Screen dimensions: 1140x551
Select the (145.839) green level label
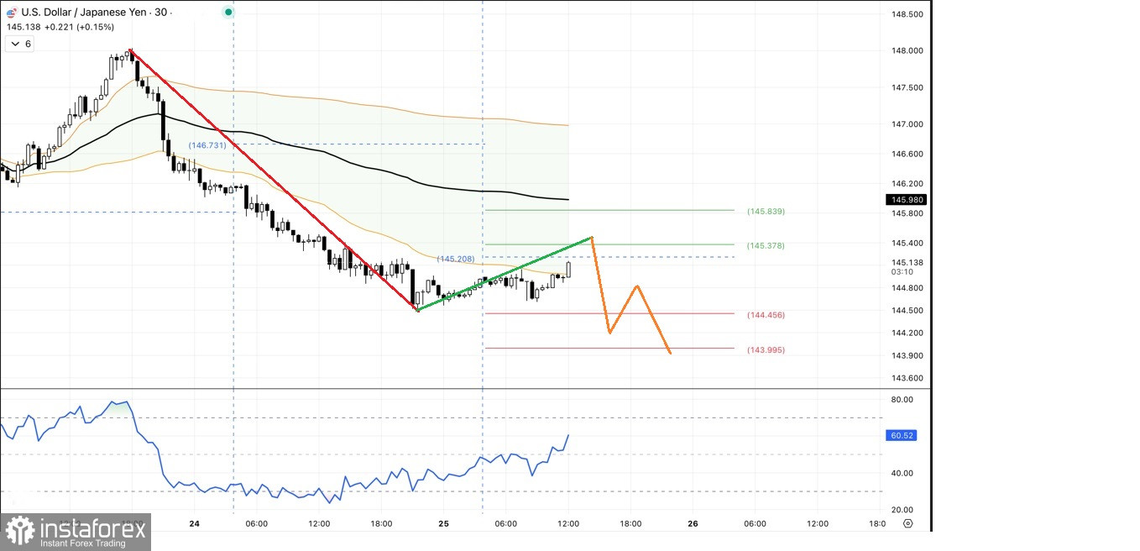[x=766, y=212]
